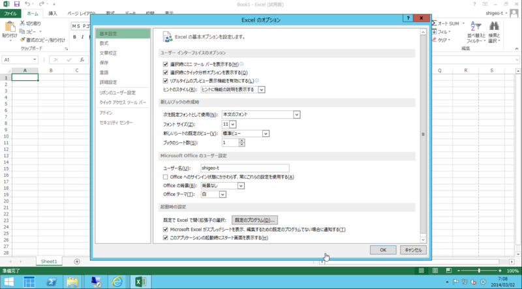Click the Excel taskbar icon

140,282
